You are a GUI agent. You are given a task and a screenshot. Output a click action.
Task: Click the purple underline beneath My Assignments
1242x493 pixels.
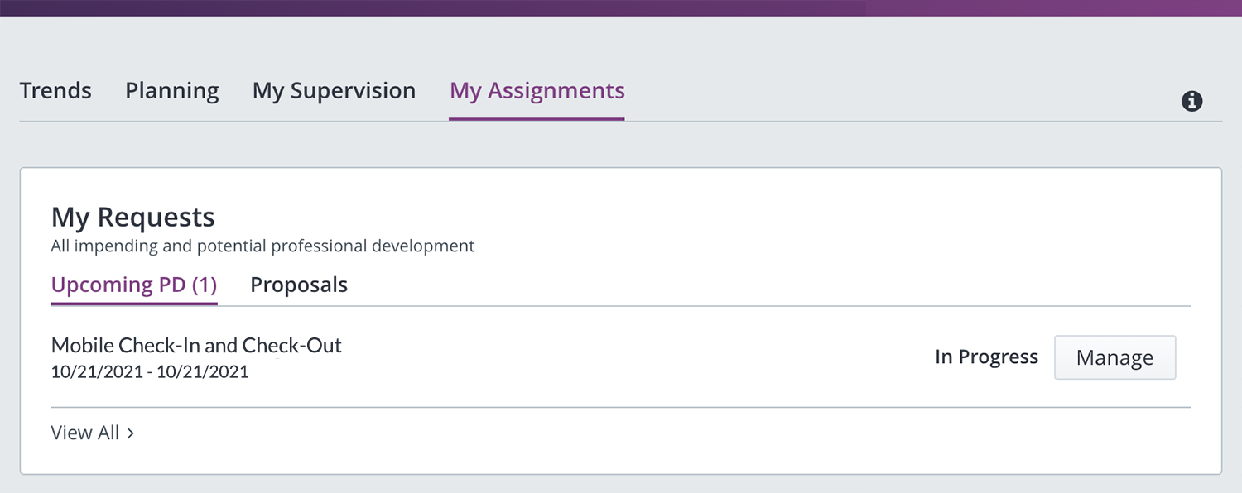click(537, 119)
